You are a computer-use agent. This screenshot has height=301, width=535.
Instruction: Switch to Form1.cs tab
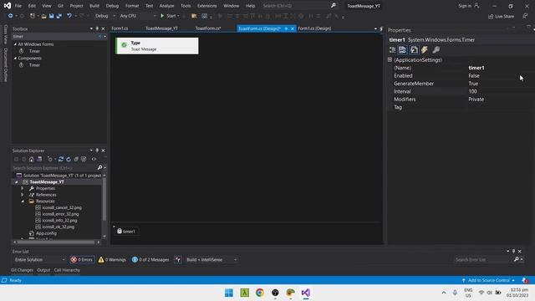[x=120, y=28]
